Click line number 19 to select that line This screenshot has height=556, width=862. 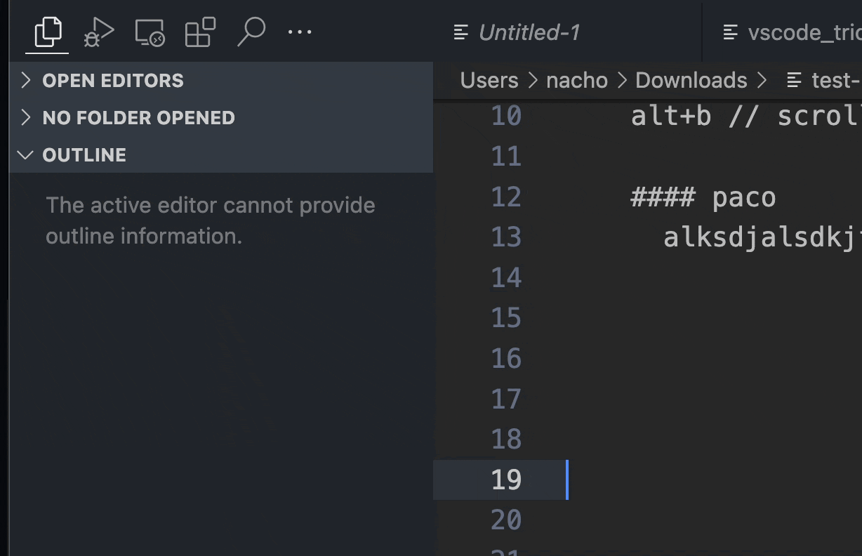[x=507, y=479]
